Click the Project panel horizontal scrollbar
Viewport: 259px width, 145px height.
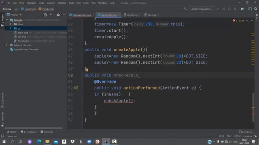click(34, 128)
